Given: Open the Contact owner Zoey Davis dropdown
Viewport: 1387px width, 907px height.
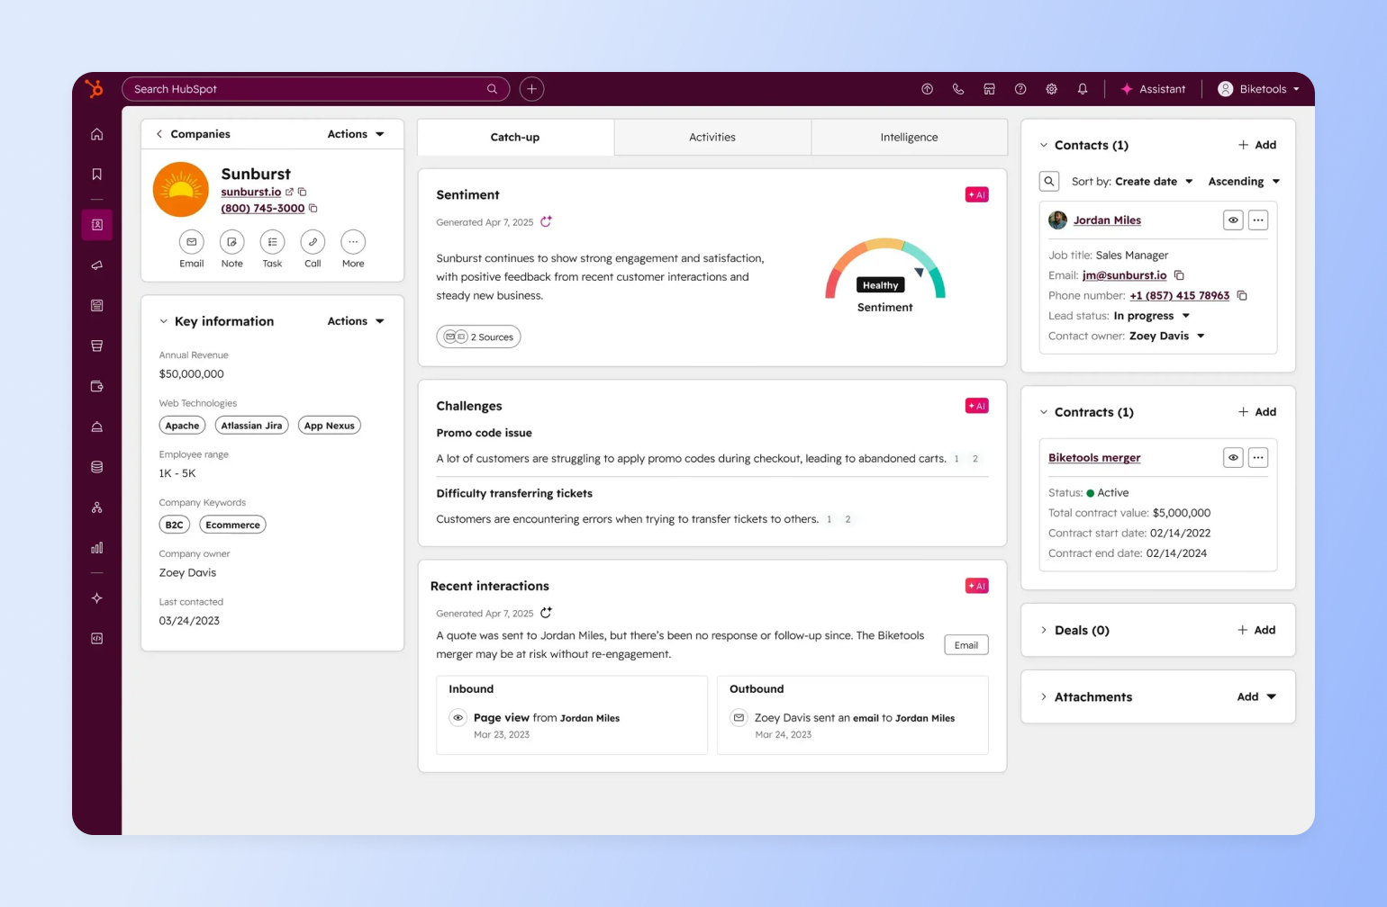Looking at the screenshot, I should (x=1167, y=336).
